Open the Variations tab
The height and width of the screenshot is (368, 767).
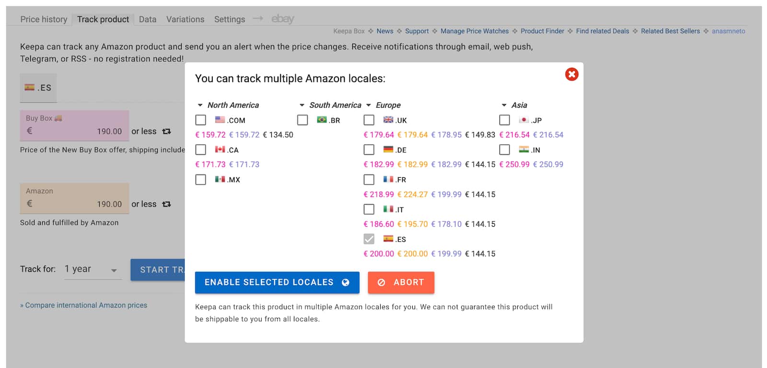(185, 19)
